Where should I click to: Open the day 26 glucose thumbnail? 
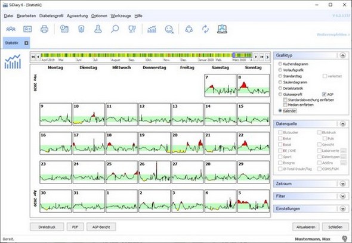tap(155, 172)
